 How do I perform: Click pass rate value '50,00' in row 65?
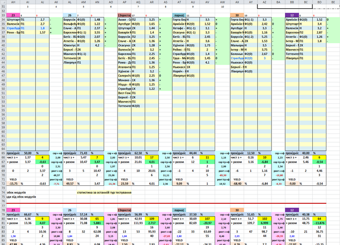tap(28, 153)
